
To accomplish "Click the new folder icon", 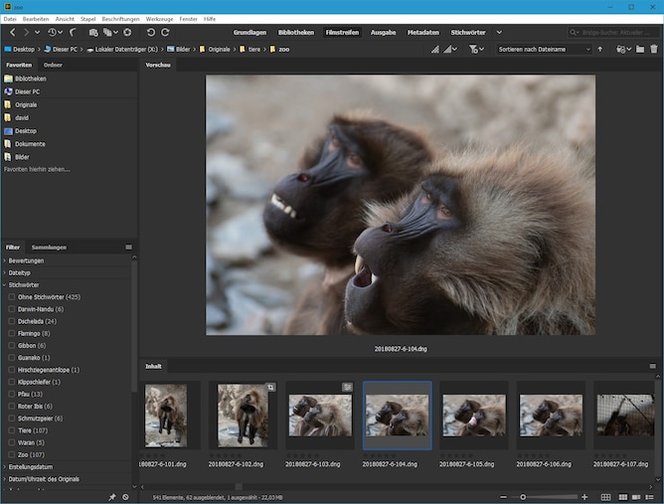I will [x=640, y=49].
